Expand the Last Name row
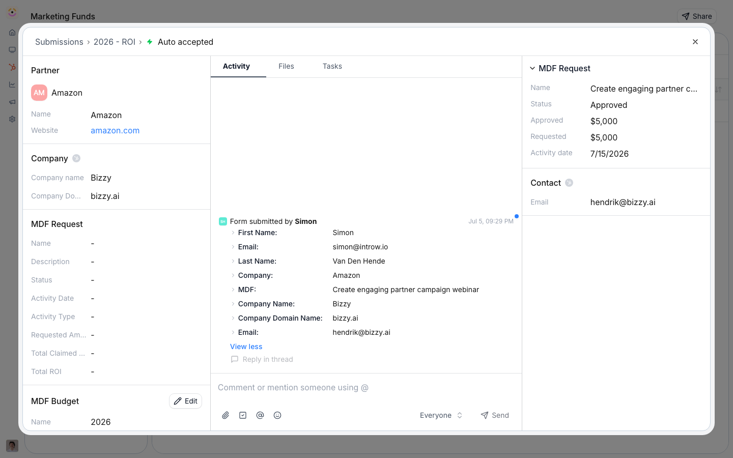733x458 pixels. coord(233,261)
